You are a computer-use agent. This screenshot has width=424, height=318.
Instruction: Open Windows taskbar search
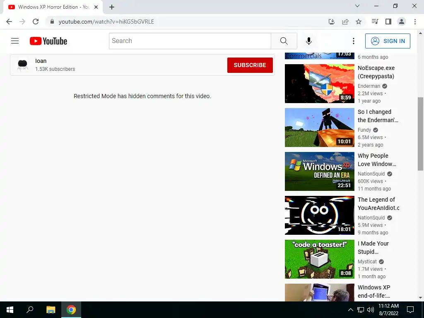point(30,310)
